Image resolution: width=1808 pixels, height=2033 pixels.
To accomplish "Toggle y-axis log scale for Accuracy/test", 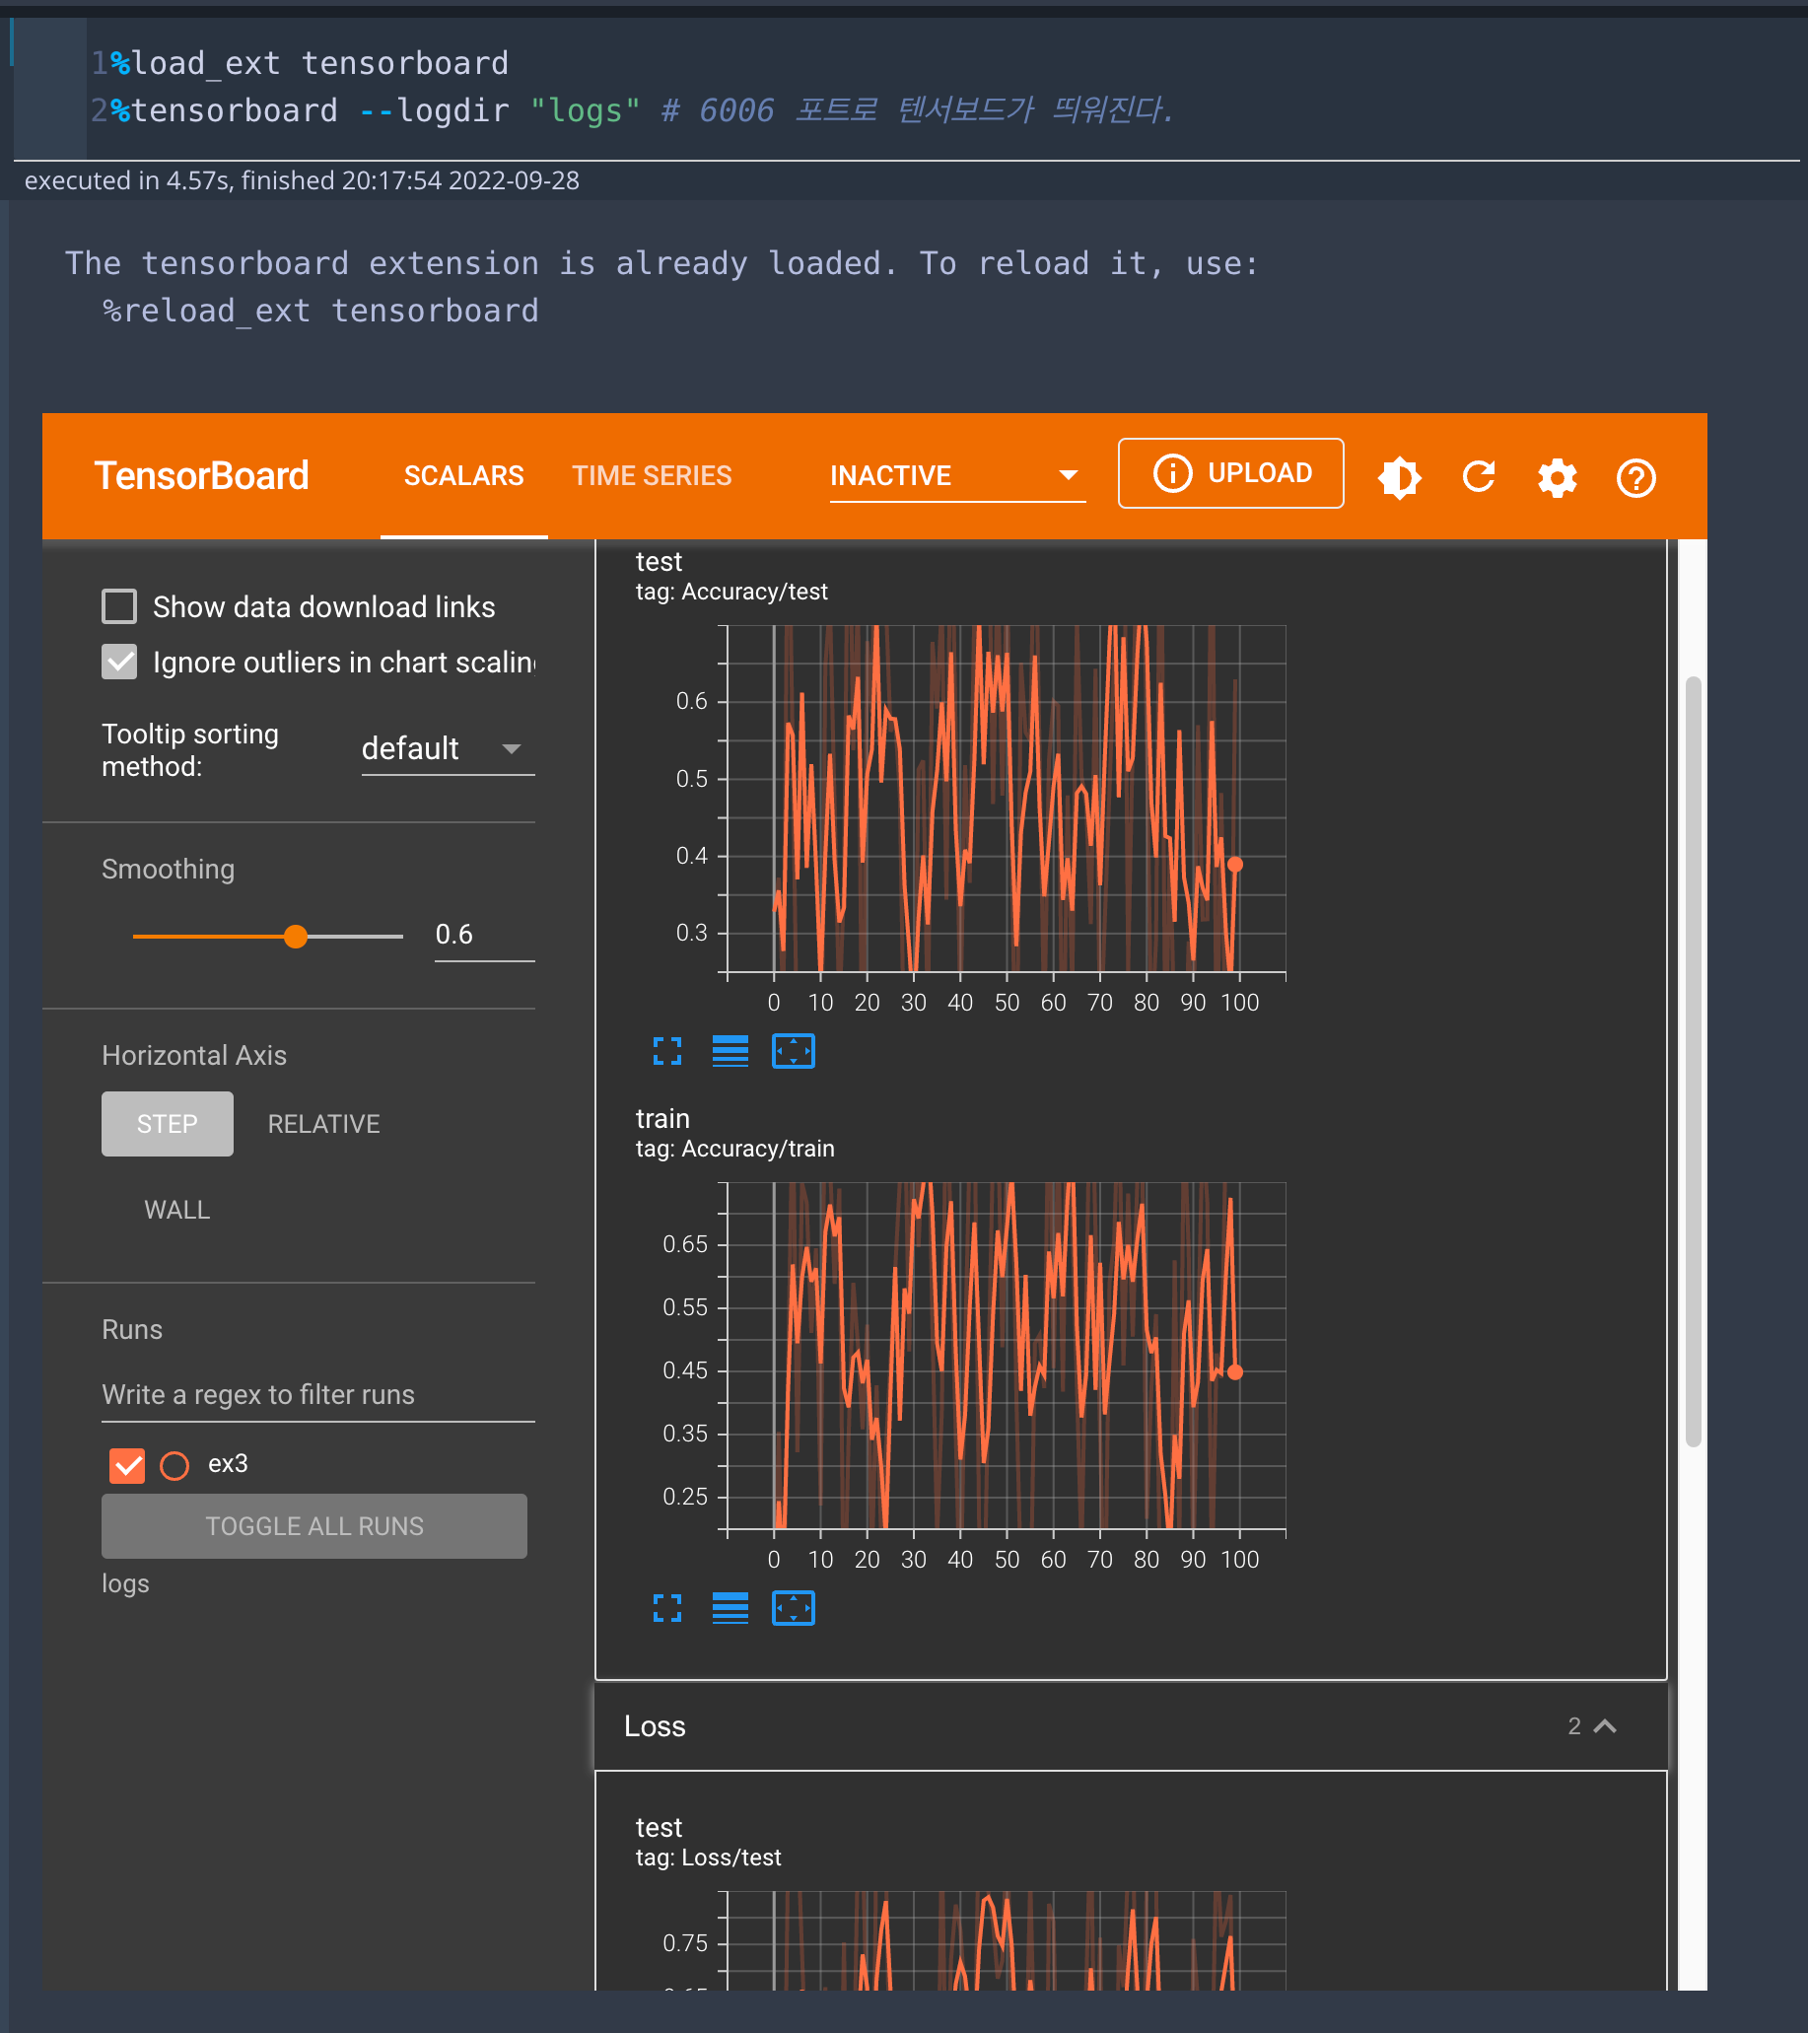I will (730, 1050).
